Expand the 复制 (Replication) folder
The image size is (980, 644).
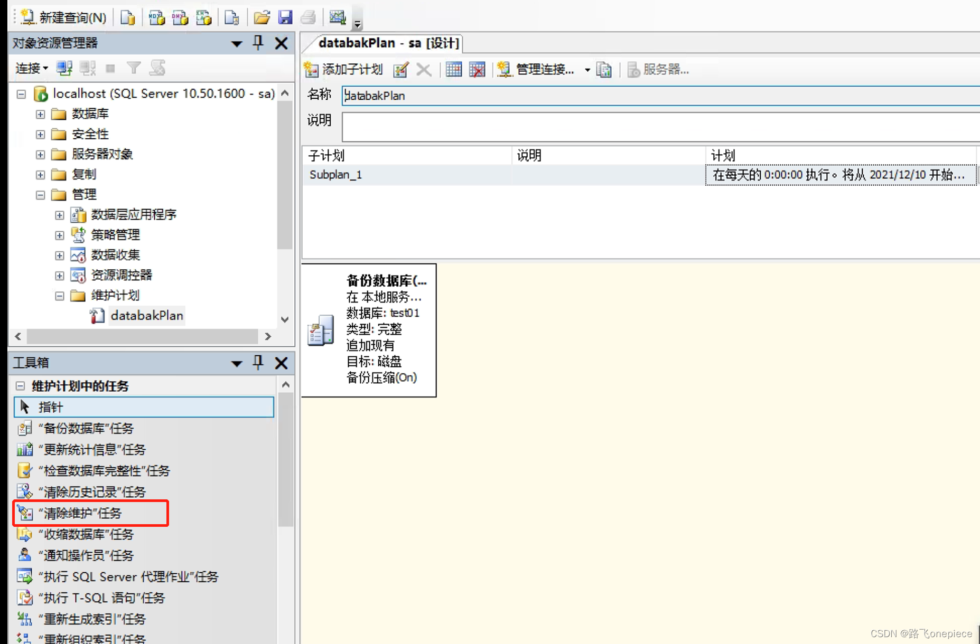(40, 175)
